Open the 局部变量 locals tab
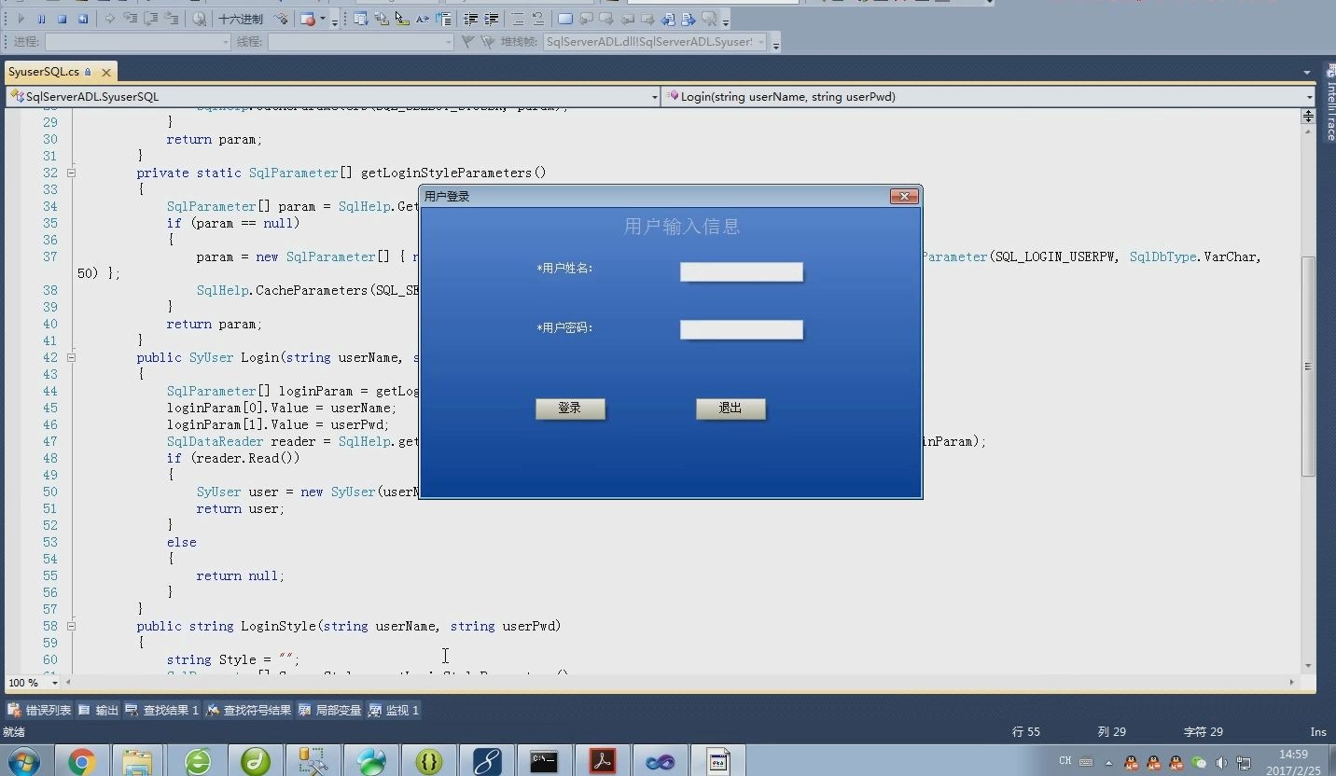Viewport: 1336px width, 776px height. tap(330, 710)
